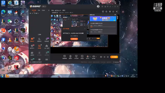Open the taskbar clock
165x93 pixels.
pyautogui.click(x=133, y=76)
